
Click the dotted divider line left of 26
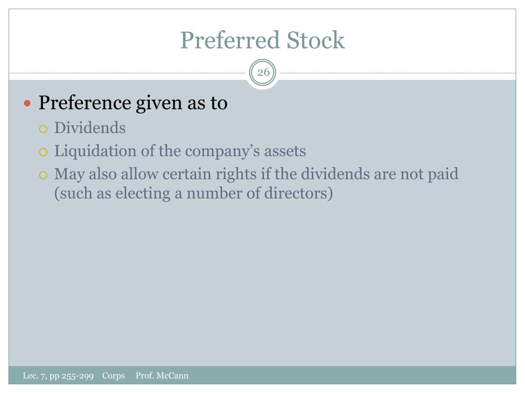coord(127,73)
